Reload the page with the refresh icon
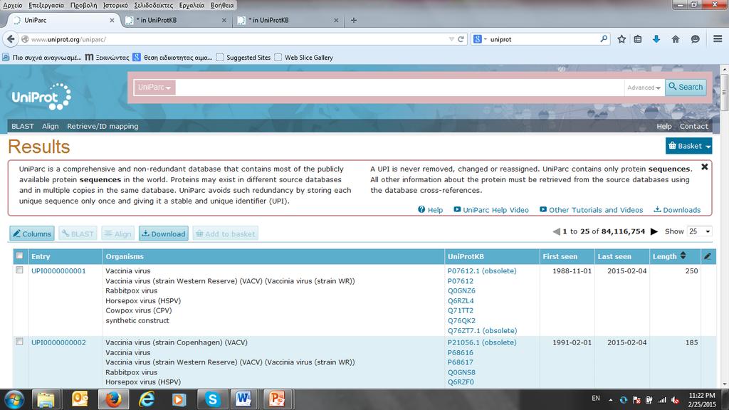The image size is (729, 410). coord(461,40)
